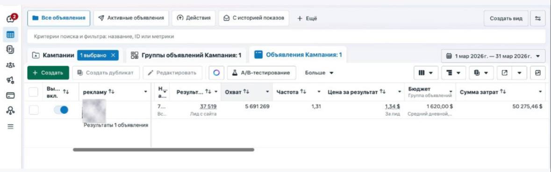This screenshot has height=172, width=551.
Task: Click the reach value '5 691 269'
Action: point(257,106)
